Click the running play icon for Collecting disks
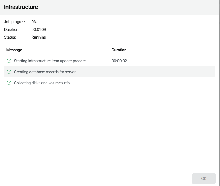This screenshot has width=220, height=186. (9, 83)
